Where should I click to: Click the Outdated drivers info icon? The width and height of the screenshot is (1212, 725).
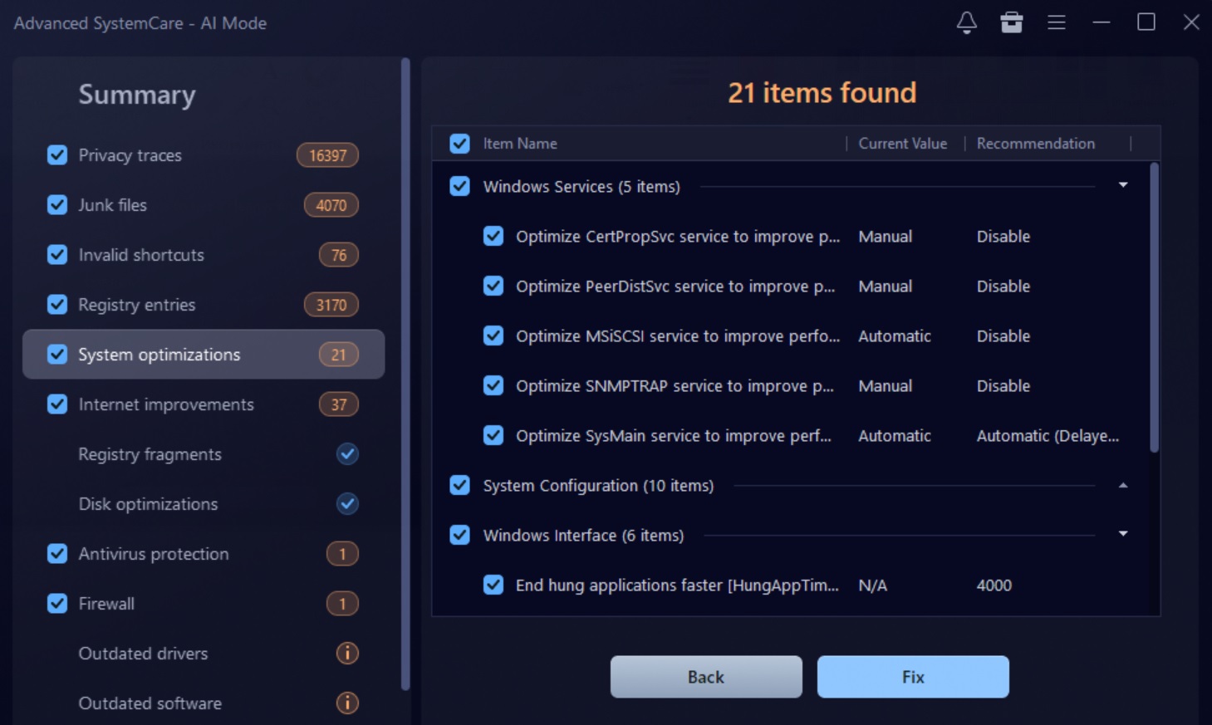pyautogui.click(x=347, y=654)
